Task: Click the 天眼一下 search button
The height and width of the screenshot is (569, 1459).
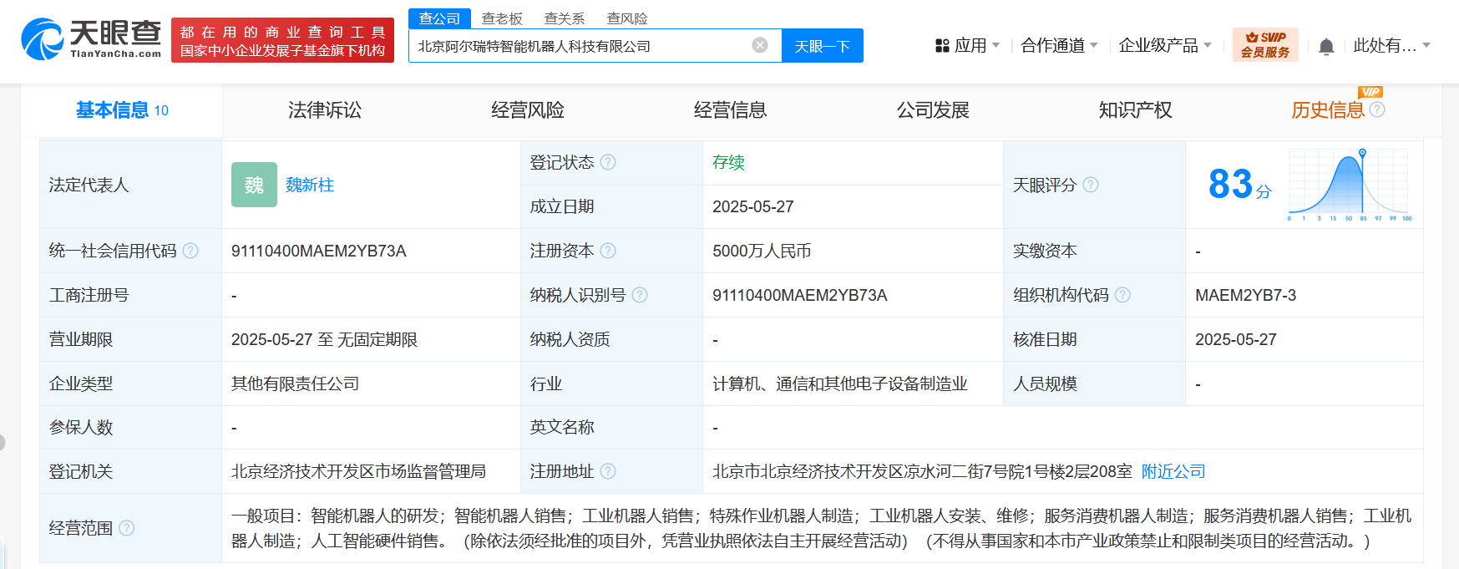Action: [822, 46]
